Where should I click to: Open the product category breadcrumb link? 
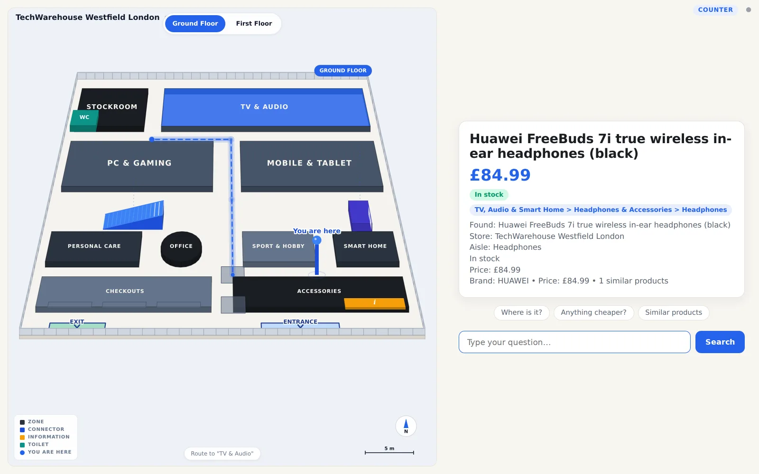click(601, 210)
